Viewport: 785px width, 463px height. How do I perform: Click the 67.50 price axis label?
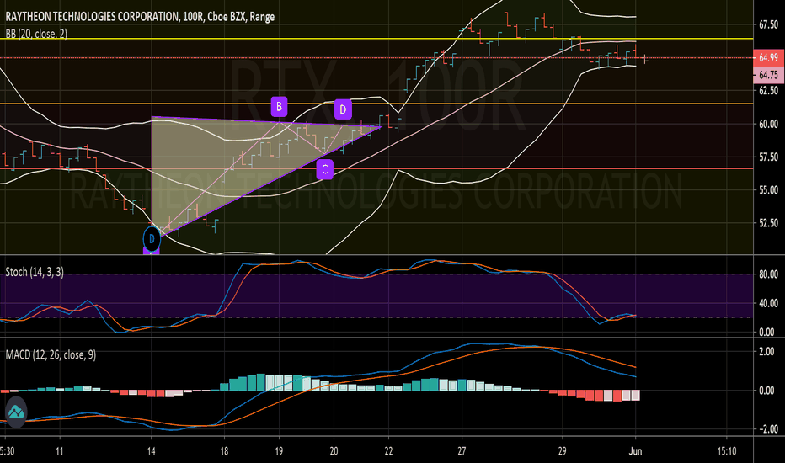(768, 24)
